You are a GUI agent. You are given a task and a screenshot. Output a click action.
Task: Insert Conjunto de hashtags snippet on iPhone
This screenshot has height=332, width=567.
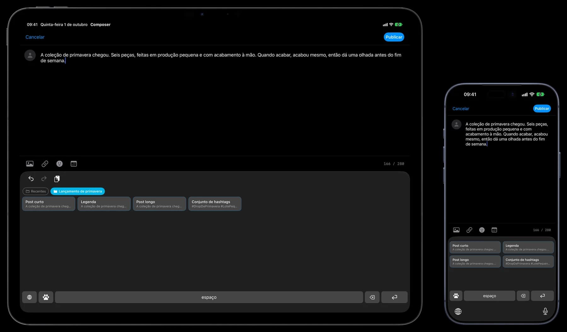[x=528, y=261]
